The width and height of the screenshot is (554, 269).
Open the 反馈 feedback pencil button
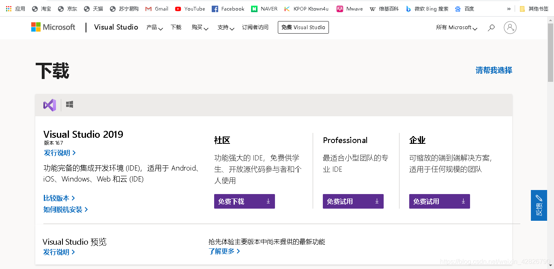[539, 205]
